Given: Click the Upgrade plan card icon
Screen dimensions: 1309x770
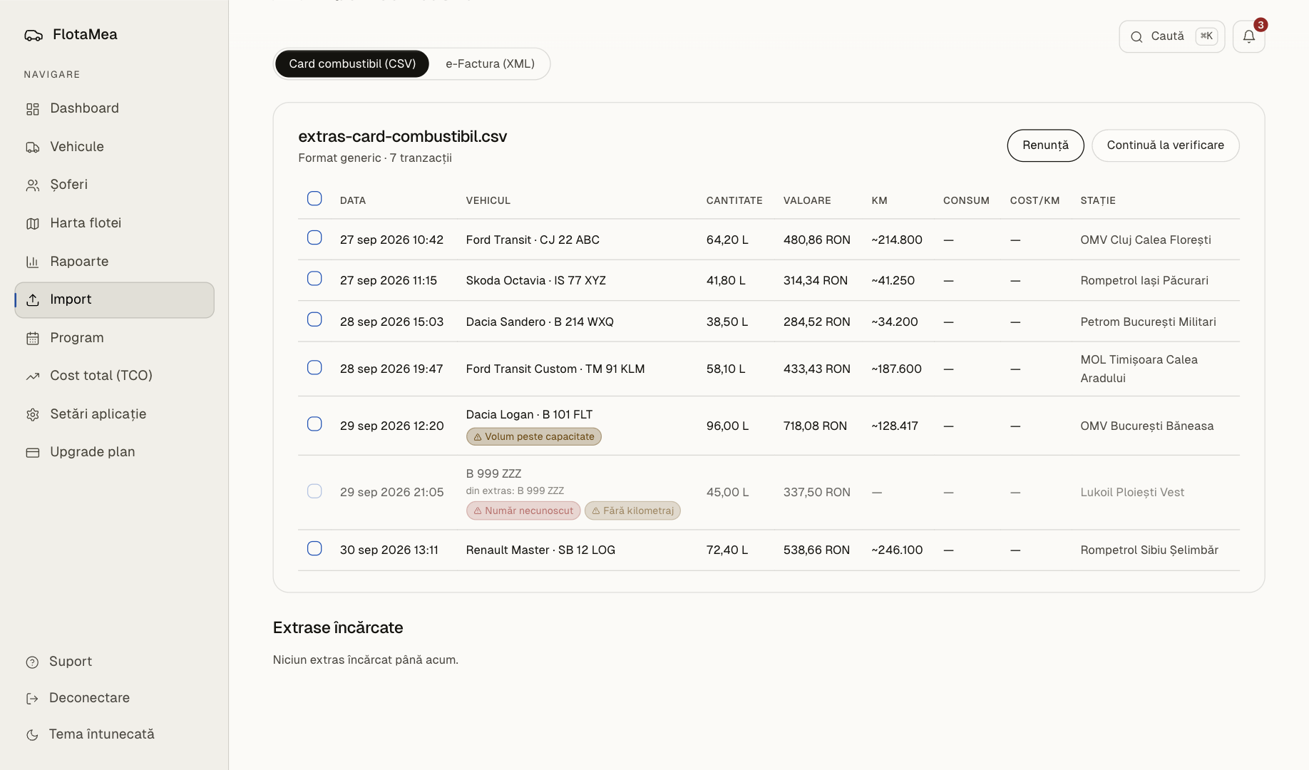Looking at the screenshot, I should [x=33, y=453].
